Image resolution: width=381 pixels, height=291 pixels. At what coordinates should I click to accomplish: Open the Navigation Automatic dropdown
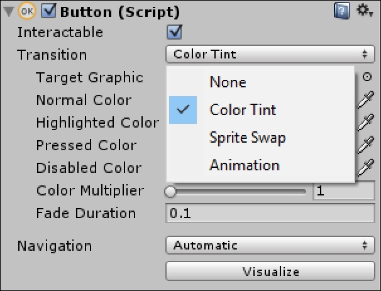[x=270, y=245]
